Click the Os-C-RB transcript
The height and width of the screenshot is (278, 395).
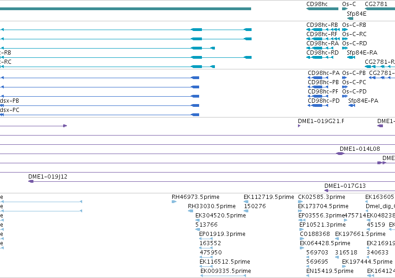(345, 30)
